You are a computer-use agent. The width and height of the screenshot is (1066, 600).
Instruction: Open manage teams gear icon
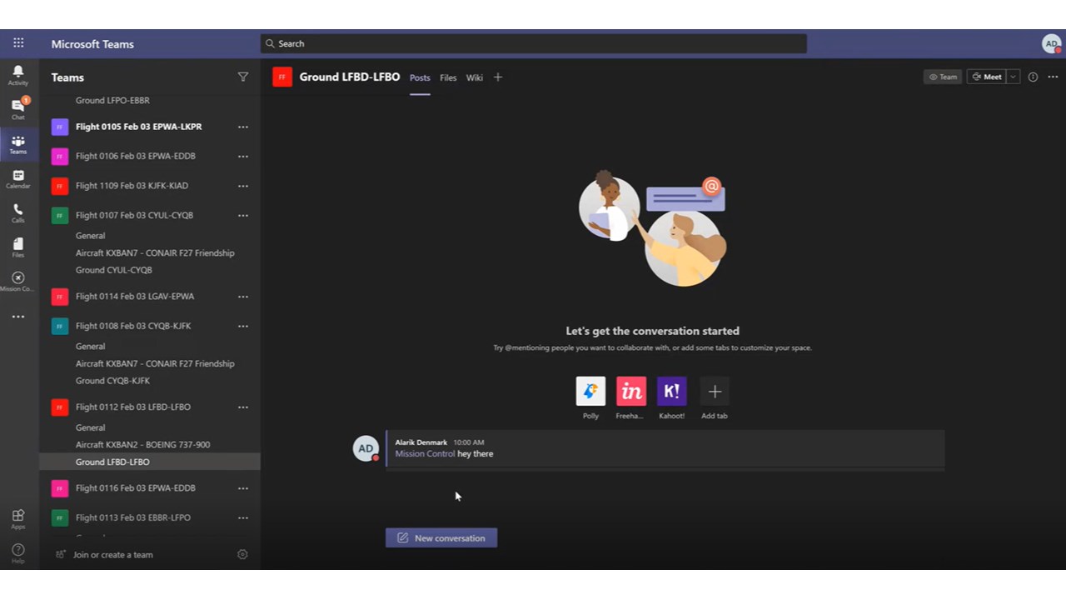242,554
